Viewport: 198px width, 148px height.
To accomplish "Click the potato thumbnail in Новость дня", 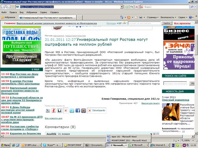I will point(171,112).
